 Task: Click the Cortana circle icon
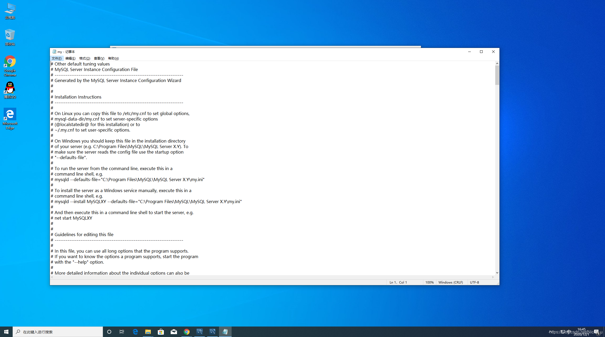(x=109, y=332)
